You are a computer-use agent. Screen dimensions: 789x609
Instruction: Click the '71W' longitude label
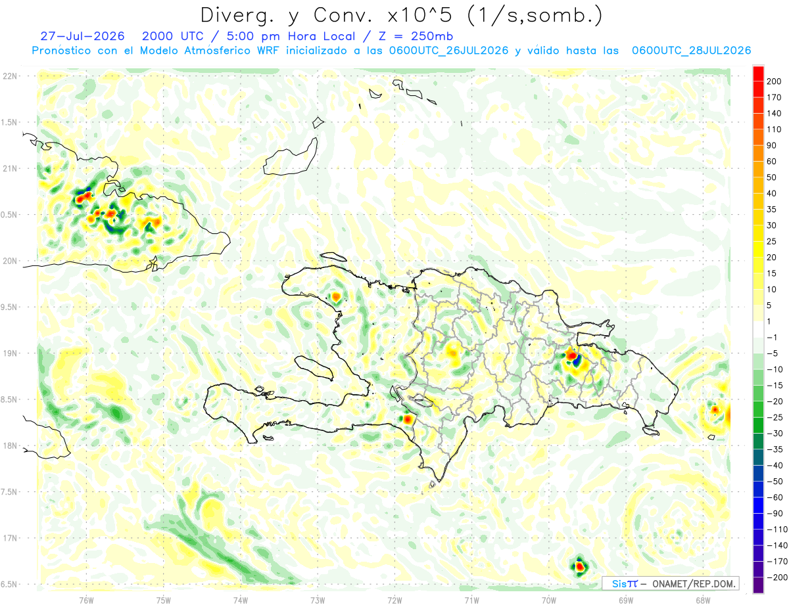pyautogui.click(x=471, y=600)
